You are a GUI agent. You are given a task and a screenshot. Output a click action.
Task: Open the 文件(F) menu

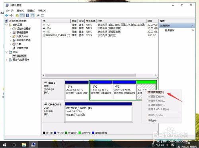[x=10, y=11]
